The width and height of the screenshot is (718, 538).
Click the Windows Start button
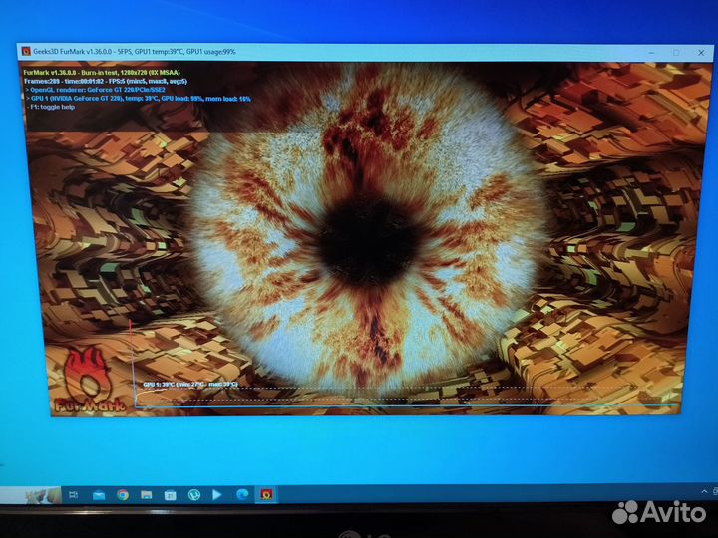(x=9, y=495)
